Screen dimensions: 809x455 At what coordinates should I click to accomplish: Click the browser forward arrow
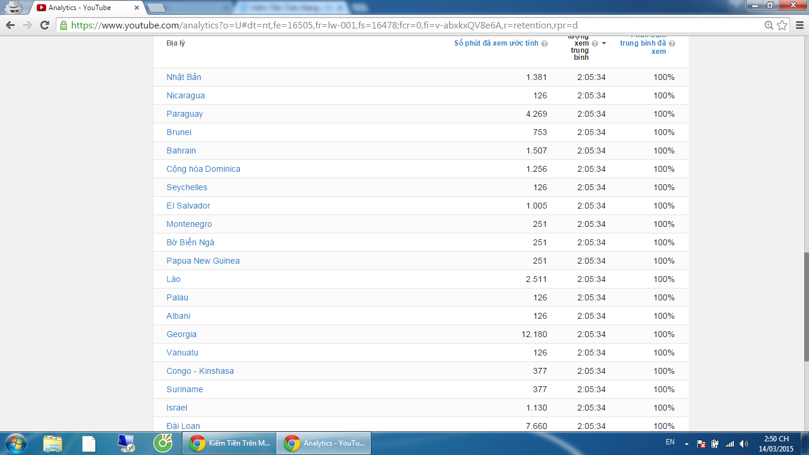pos(27,25)
